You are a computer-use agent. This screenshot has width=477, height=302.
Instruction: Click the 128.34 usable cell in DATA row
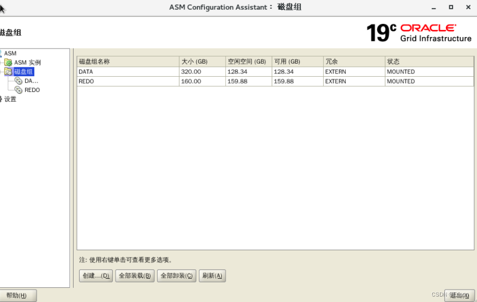298,72
